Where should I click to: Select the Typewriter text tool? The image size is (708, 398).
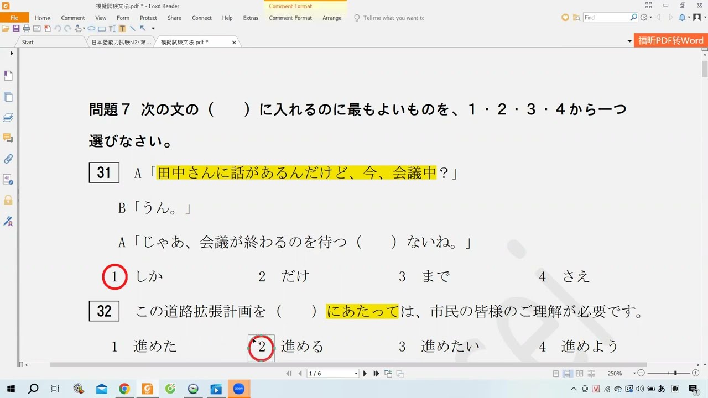coord(112,28)
